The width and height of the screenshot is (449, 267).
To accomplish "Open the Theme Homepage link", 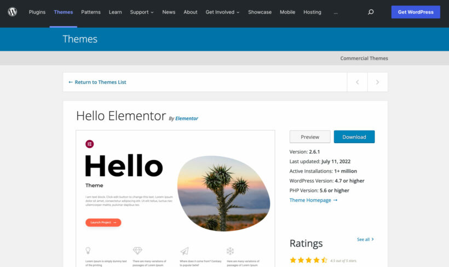I will point(313,200).
